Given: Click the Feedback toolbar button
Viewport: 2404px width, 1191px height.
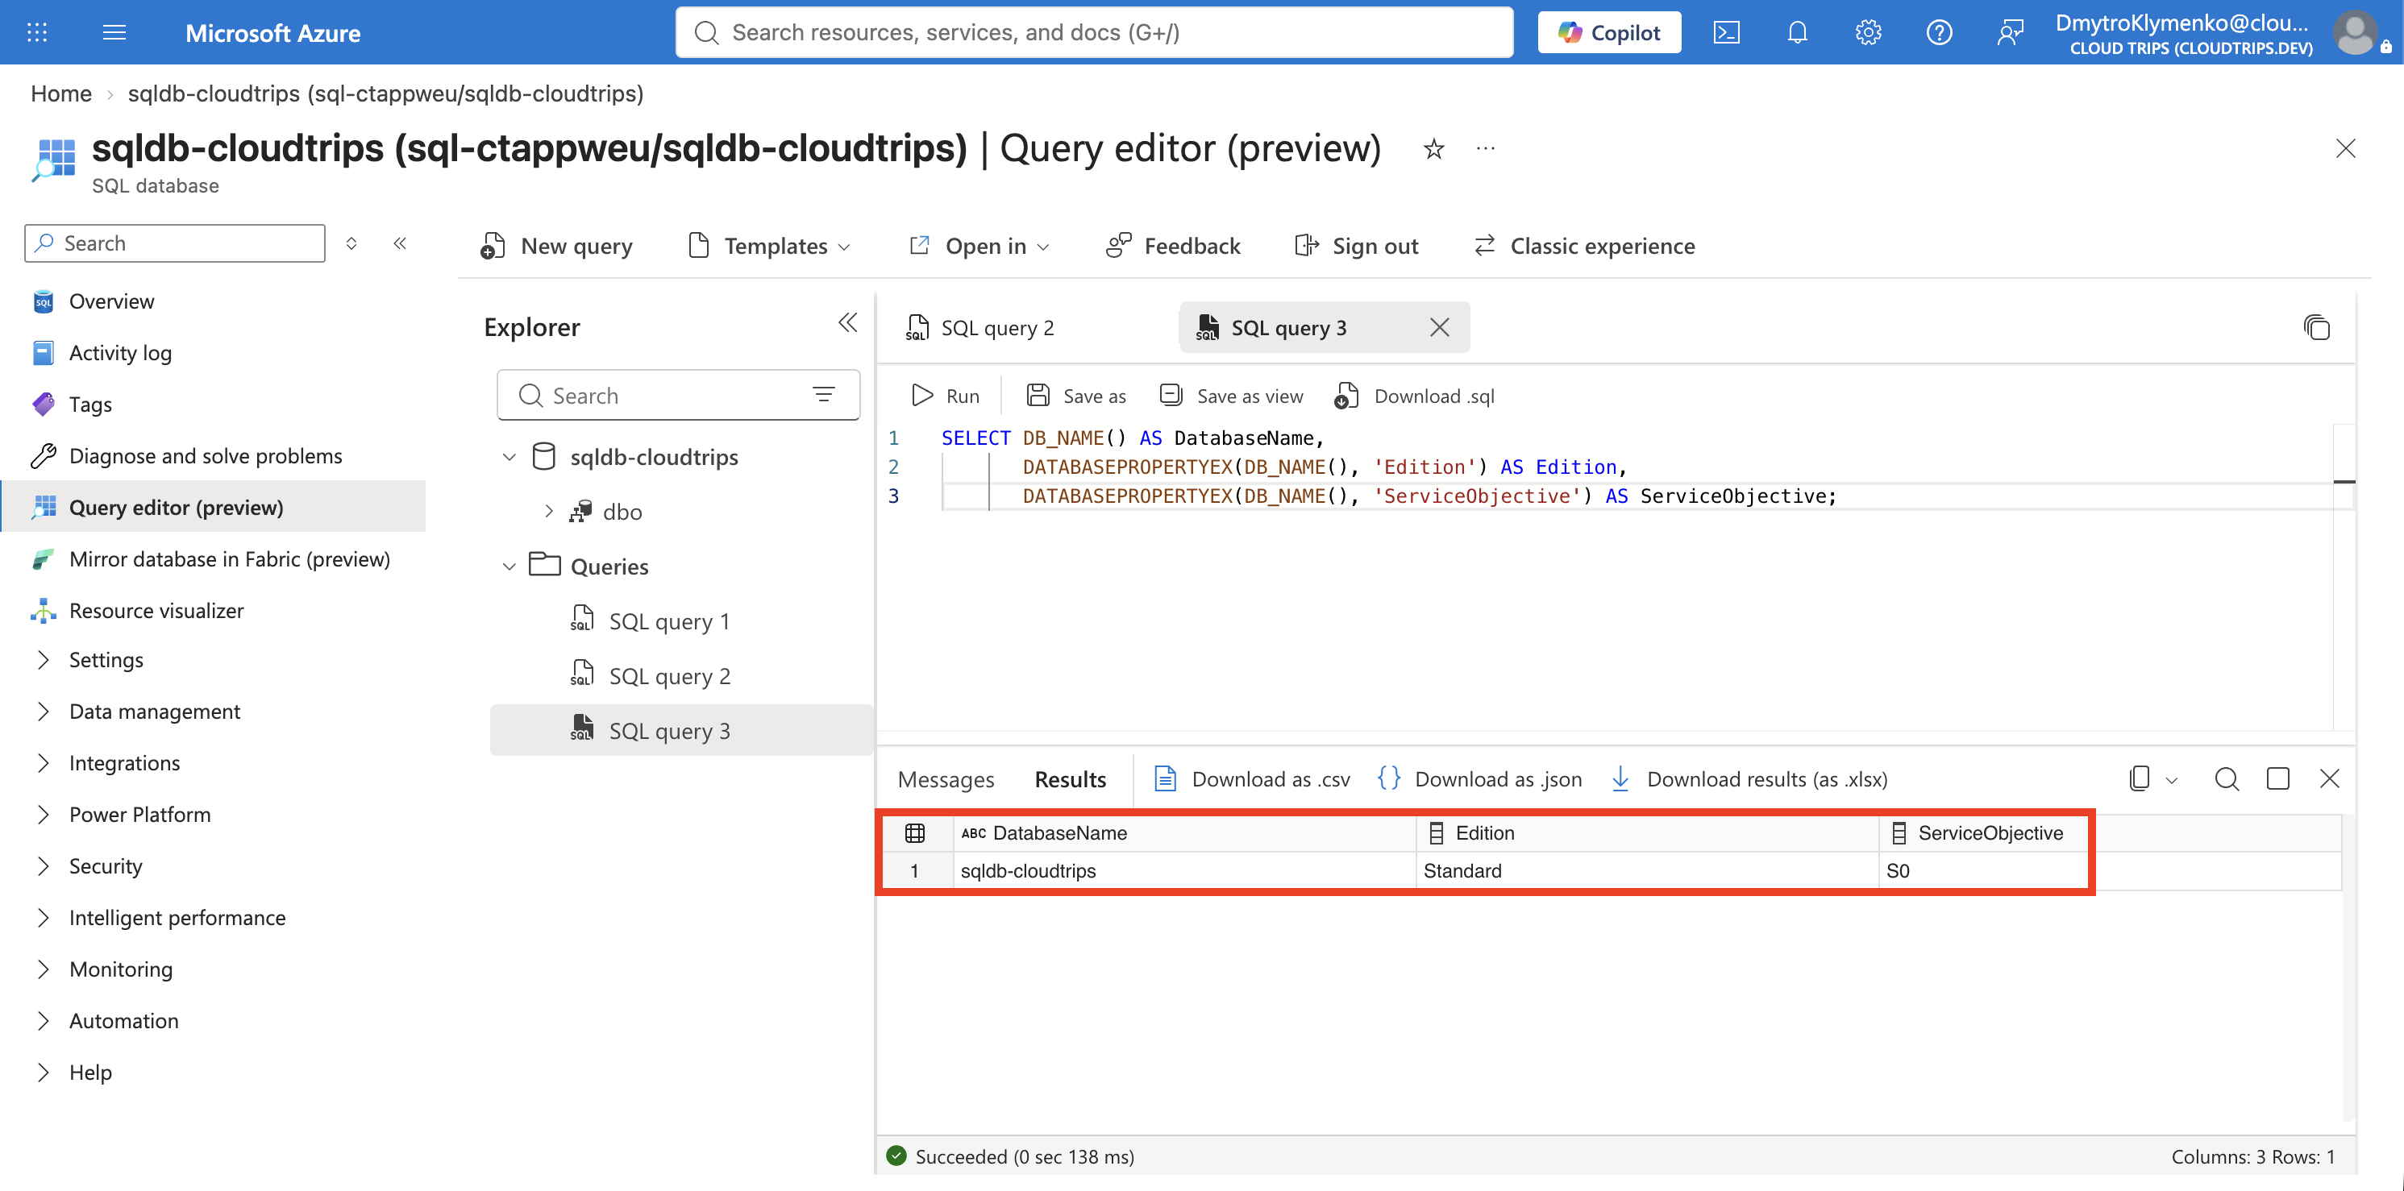Looking at the screenshot, I should coord(1173,247).
